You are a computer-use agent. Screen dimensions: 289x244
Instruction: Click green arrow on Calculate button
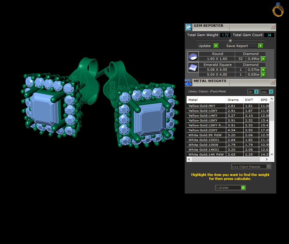(x=243, y=187)
